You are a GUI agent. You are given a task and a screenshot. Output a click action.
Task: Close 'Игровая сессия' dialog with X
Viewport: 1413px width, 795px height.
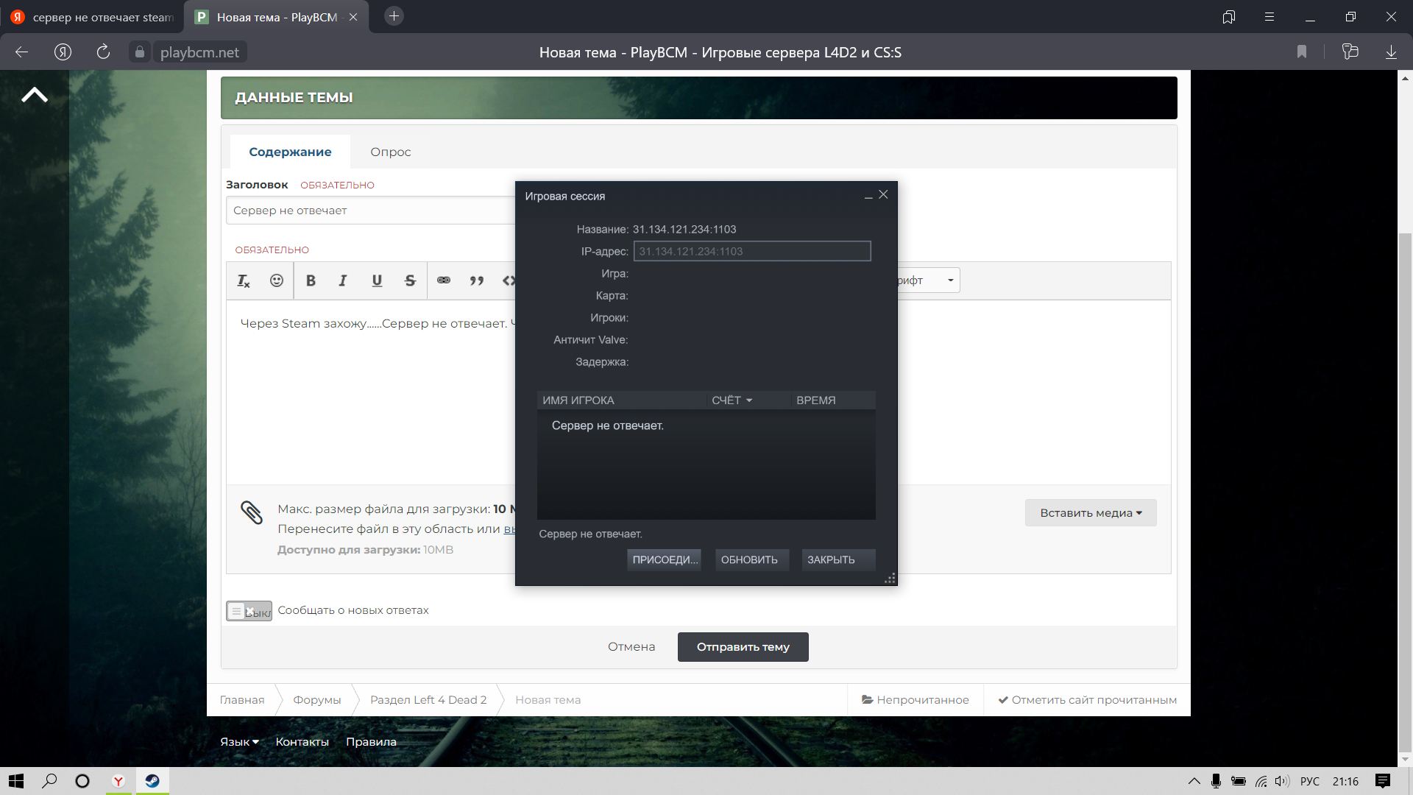(x=883, y=194)
